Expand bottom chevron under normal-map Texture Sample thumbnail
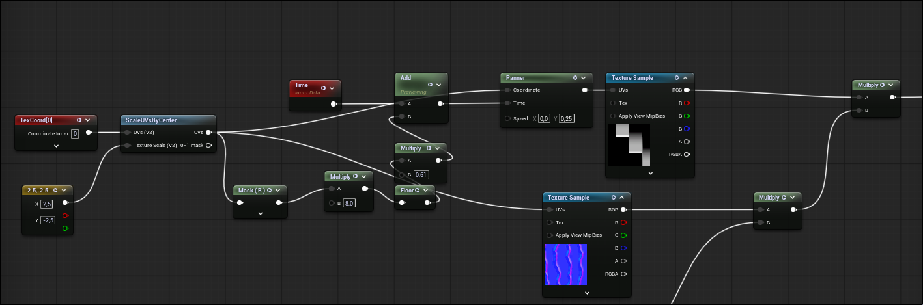Screen dimensions: 923x305 (x=587, y=293)
